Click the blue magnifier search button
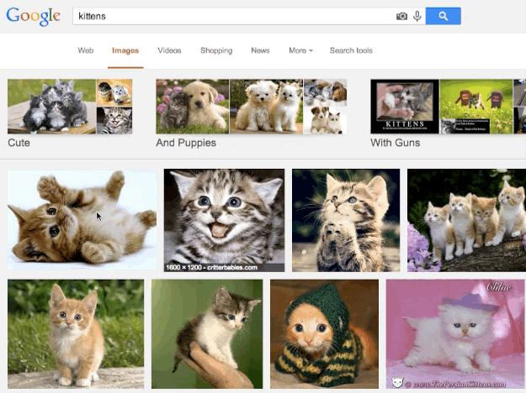Image resolution: width=526 pixels, height=393 pixels. coord(444,16)
